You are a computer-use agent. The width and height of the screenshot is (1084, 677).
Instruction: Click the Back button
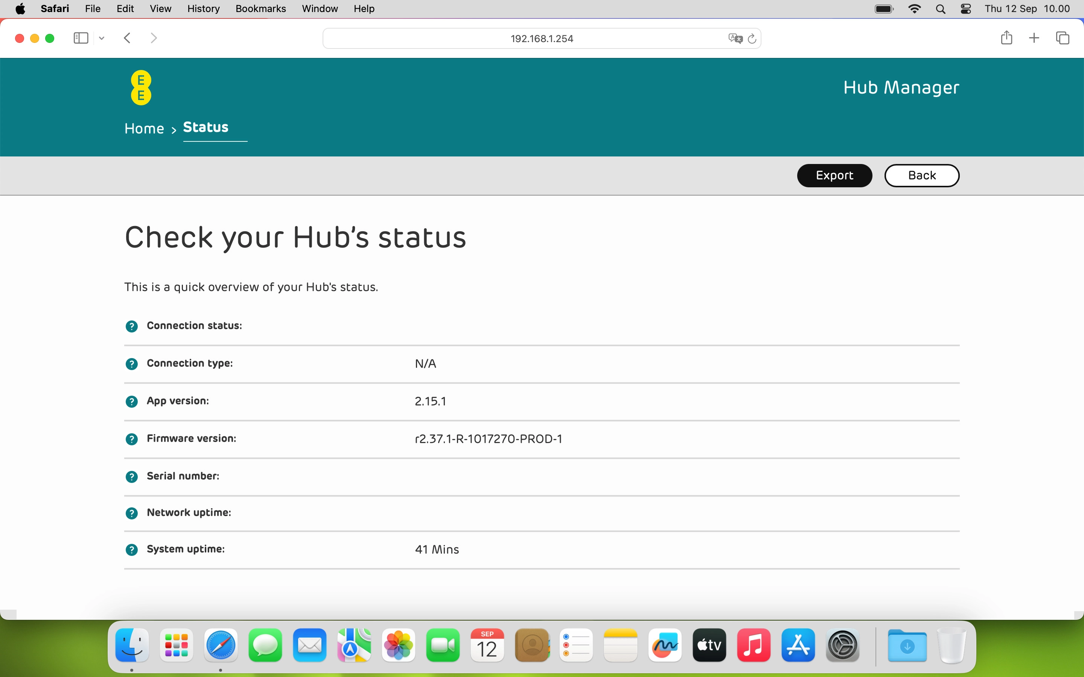point(921,175)
